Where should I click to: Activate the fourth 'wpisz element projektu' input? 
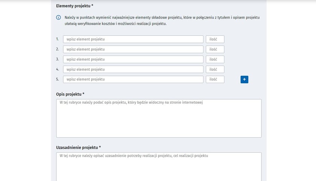tap(133, 69)
